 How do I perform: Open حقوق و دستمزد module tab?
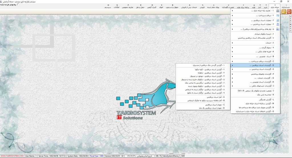click(x=172, y=6)
